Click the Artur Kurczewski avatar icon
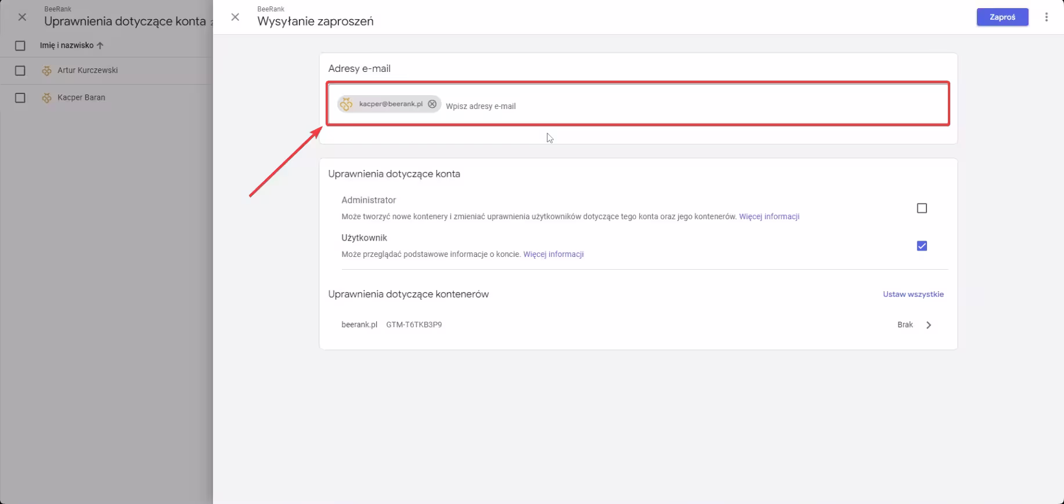The width and height of the screenshot is (1064, 504). (x=47, y=71)
